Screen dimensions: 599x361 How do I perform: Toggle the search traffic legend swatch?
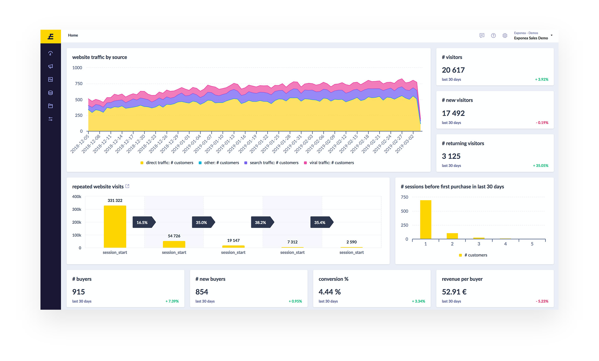tap(246, 163)
